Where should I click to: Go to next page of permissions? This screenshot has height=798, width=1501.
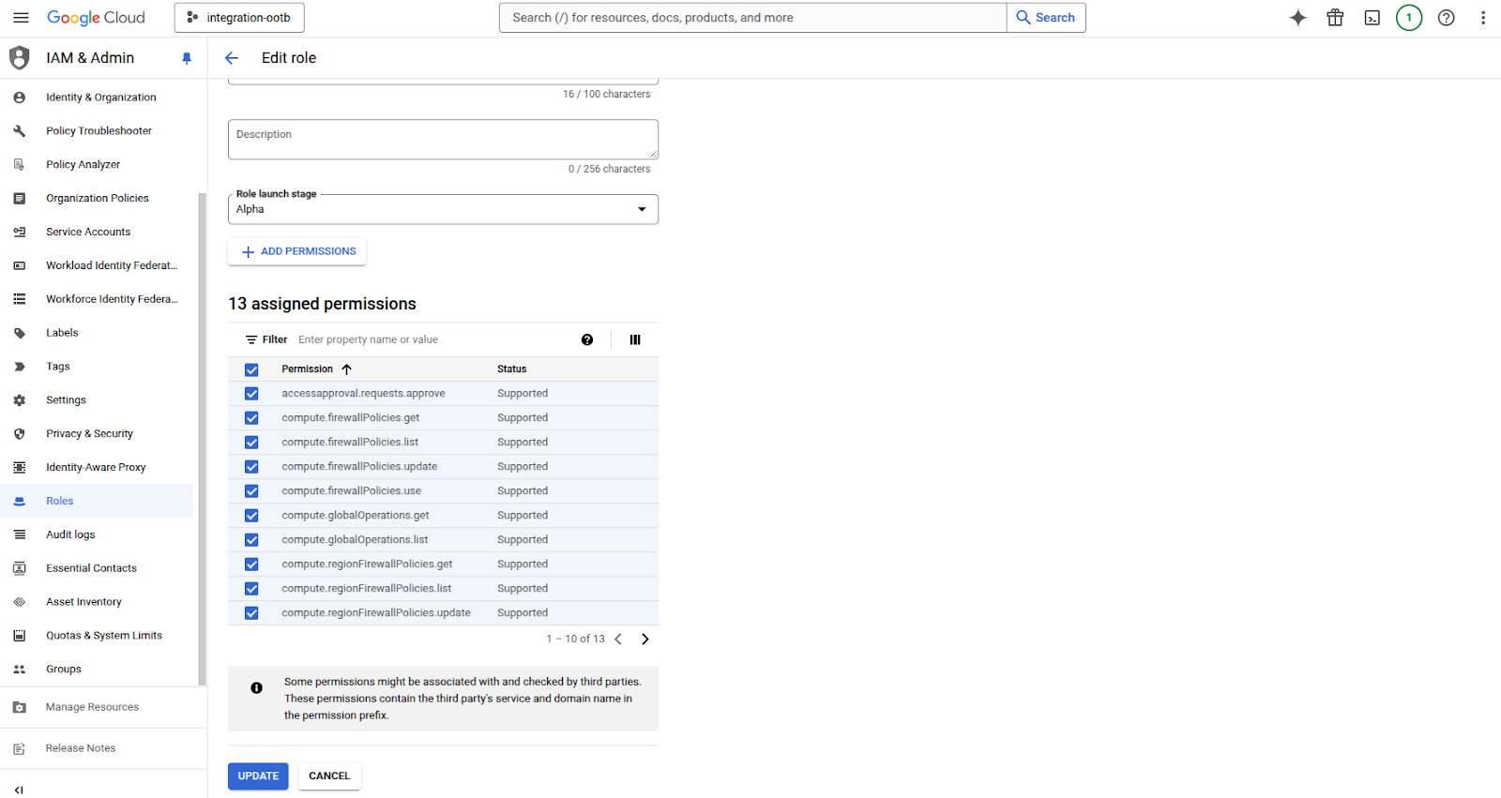(644, 640)
